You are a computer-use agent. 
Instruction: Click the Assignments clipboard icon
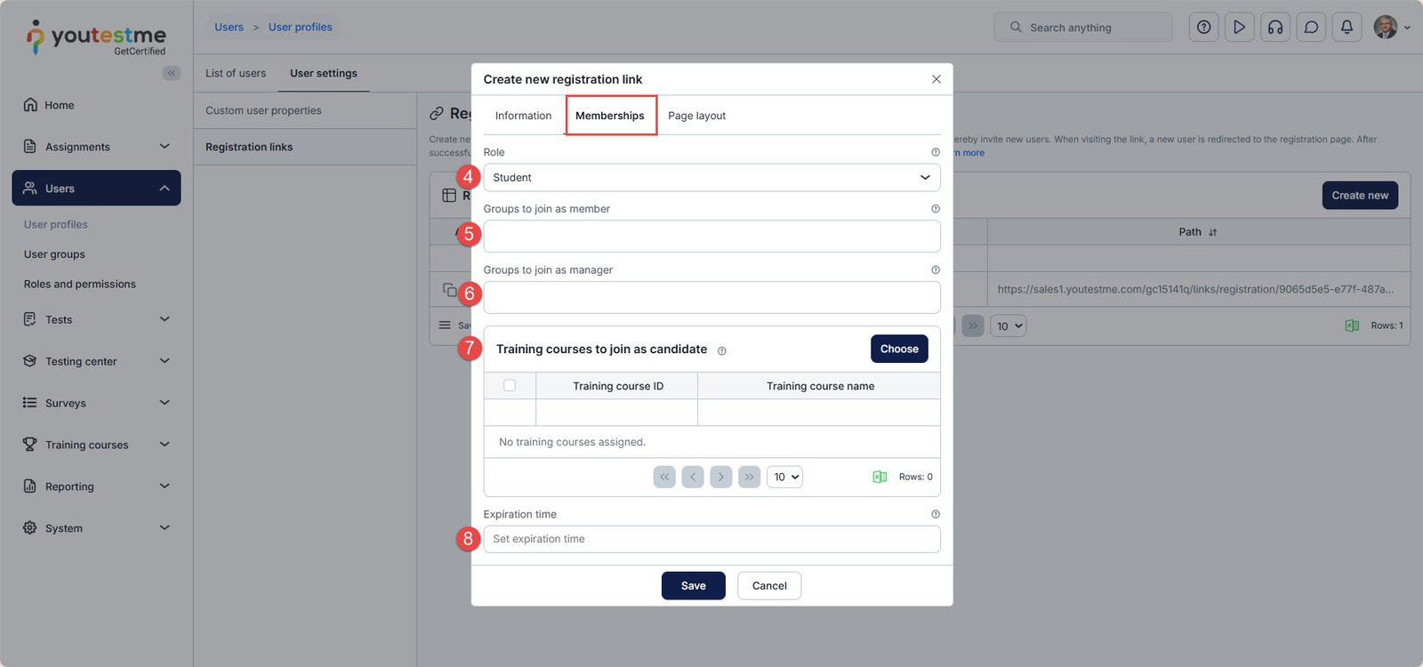tap(30, 147)
